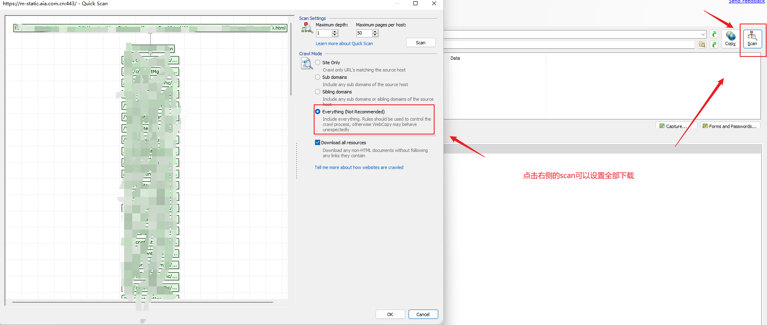Uncheck Download all resources

pyautogui.click(x=317, y=143)
